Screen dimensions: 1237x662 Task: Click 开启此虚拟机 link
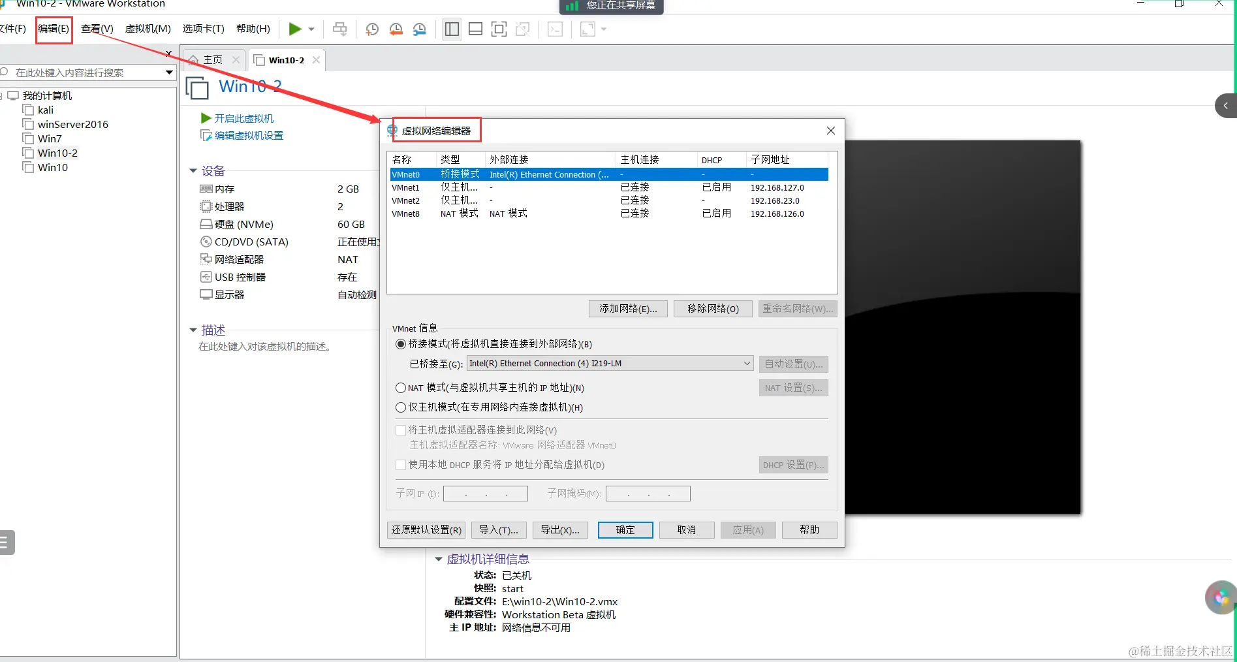244,118
